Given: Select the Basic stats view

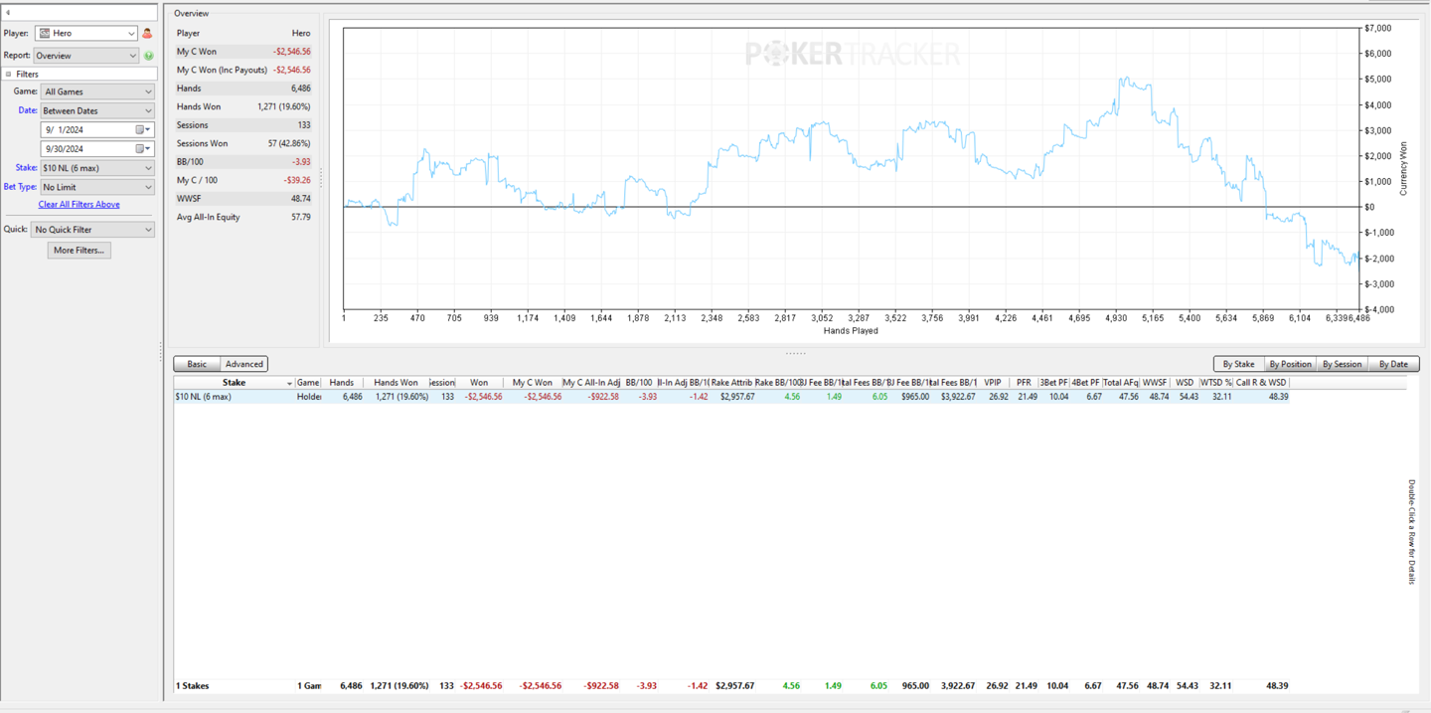Looking at the screenshot, I should 197,364.
